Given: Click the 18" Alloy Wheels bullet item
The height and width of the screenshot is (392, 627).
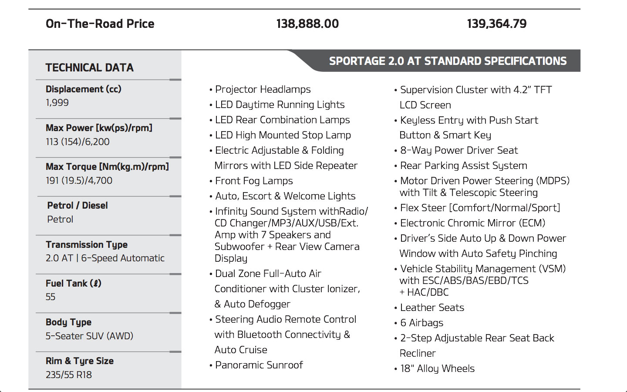Looking at the screenshot, I should click(437, 368).
